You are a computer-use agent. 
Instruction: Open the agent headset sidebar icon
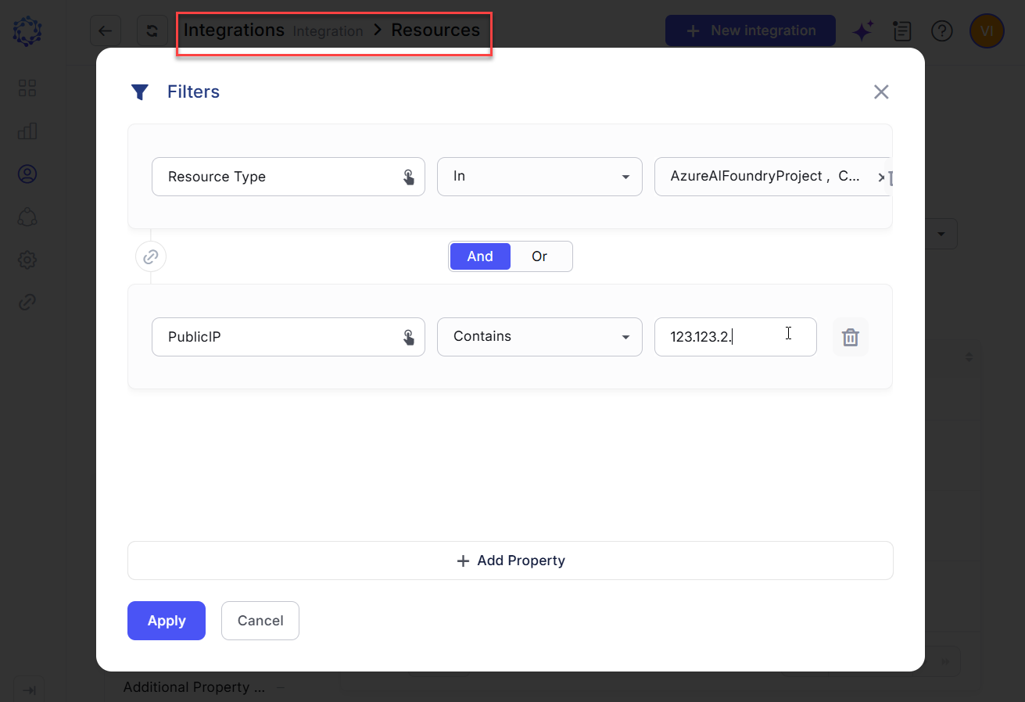(x=27, y=217)
